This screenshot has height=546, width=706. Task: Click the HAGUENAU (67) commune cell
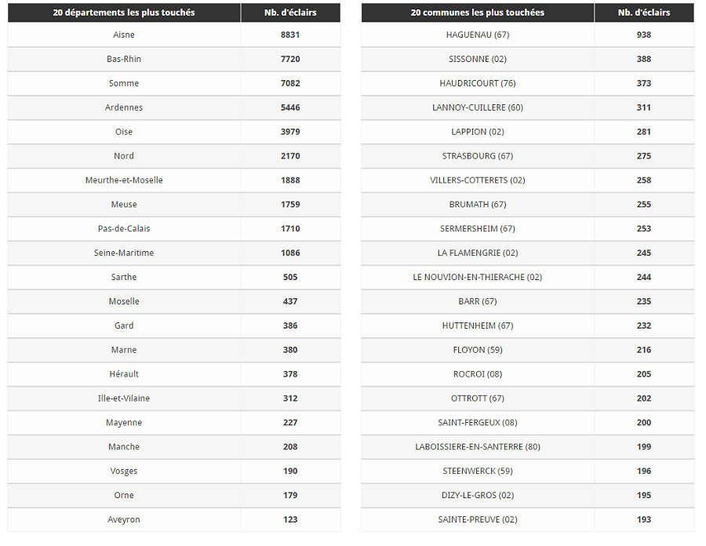point(477,35)
